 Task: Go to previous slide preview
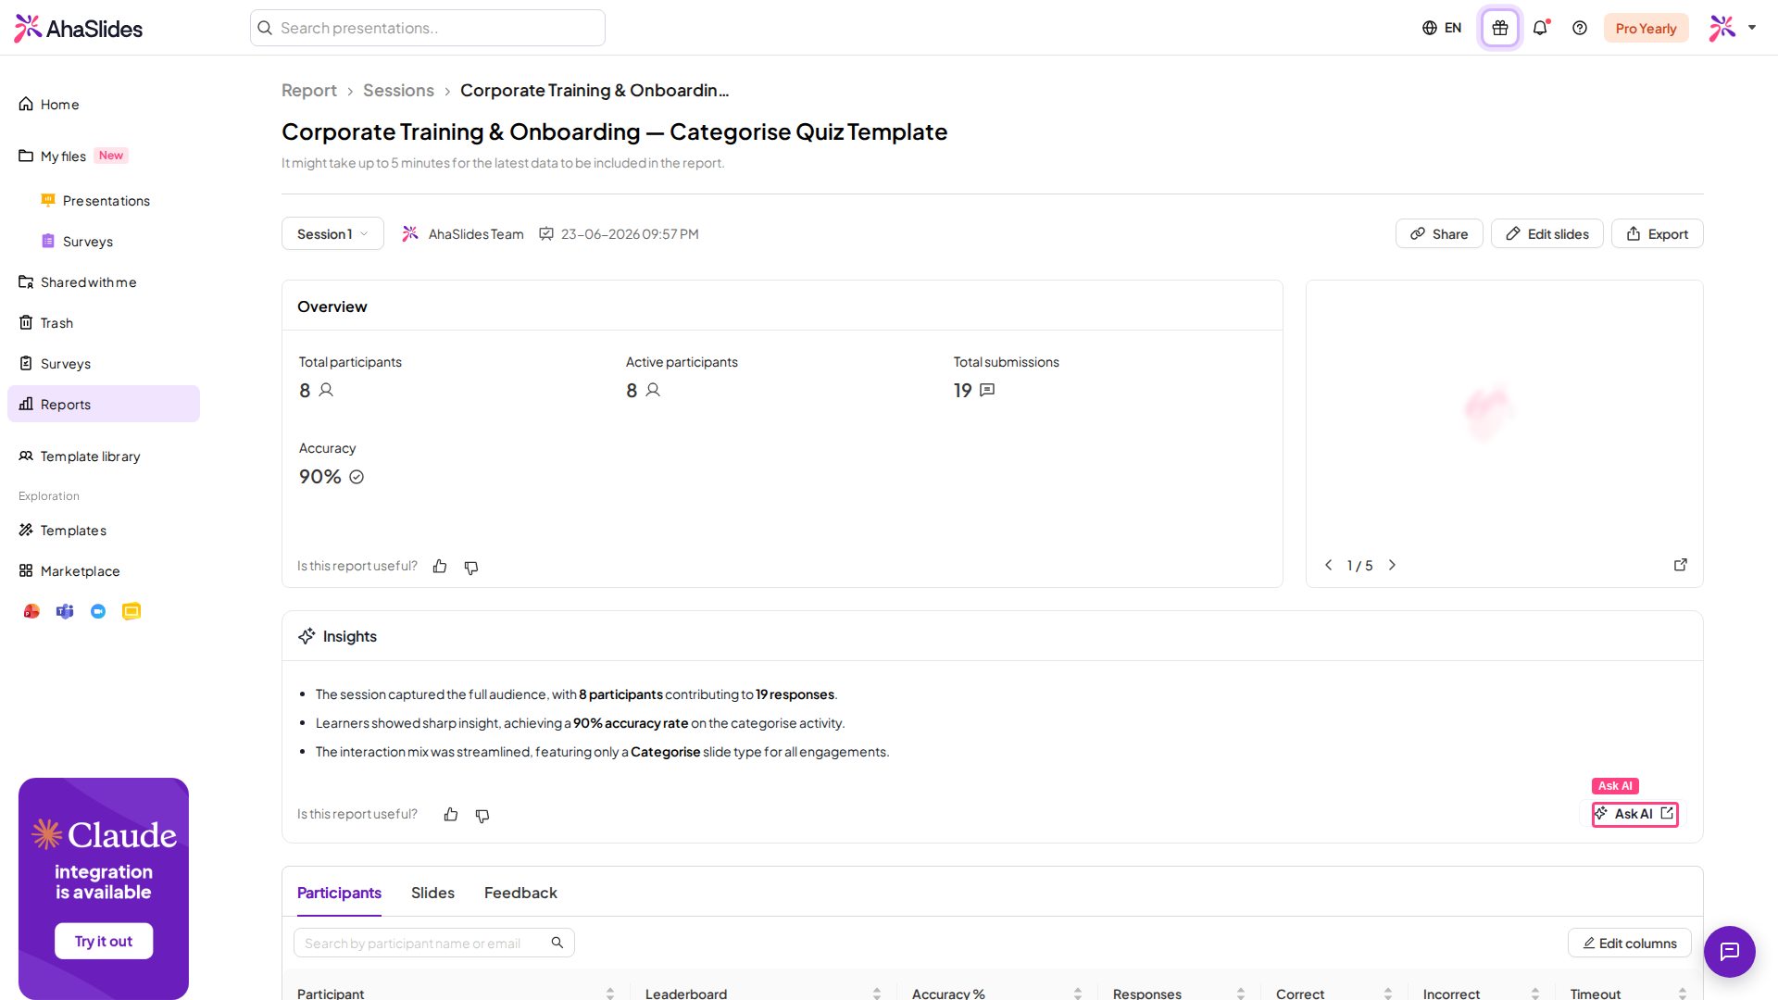point(1329,565)
